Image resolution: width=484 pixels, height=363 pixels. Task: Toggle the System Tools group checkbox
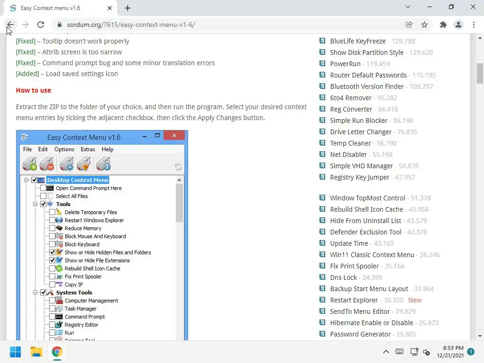(x=43, y=292)
